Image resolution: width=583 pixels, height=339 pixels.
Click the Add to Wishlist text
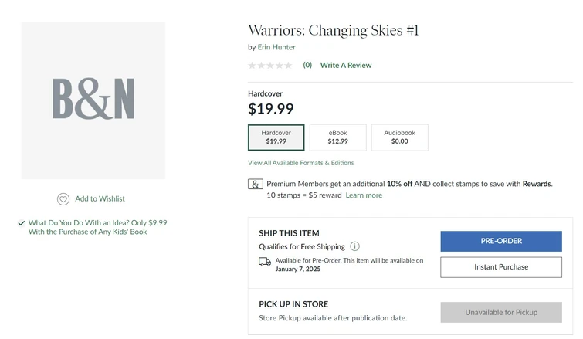point(100,199)
